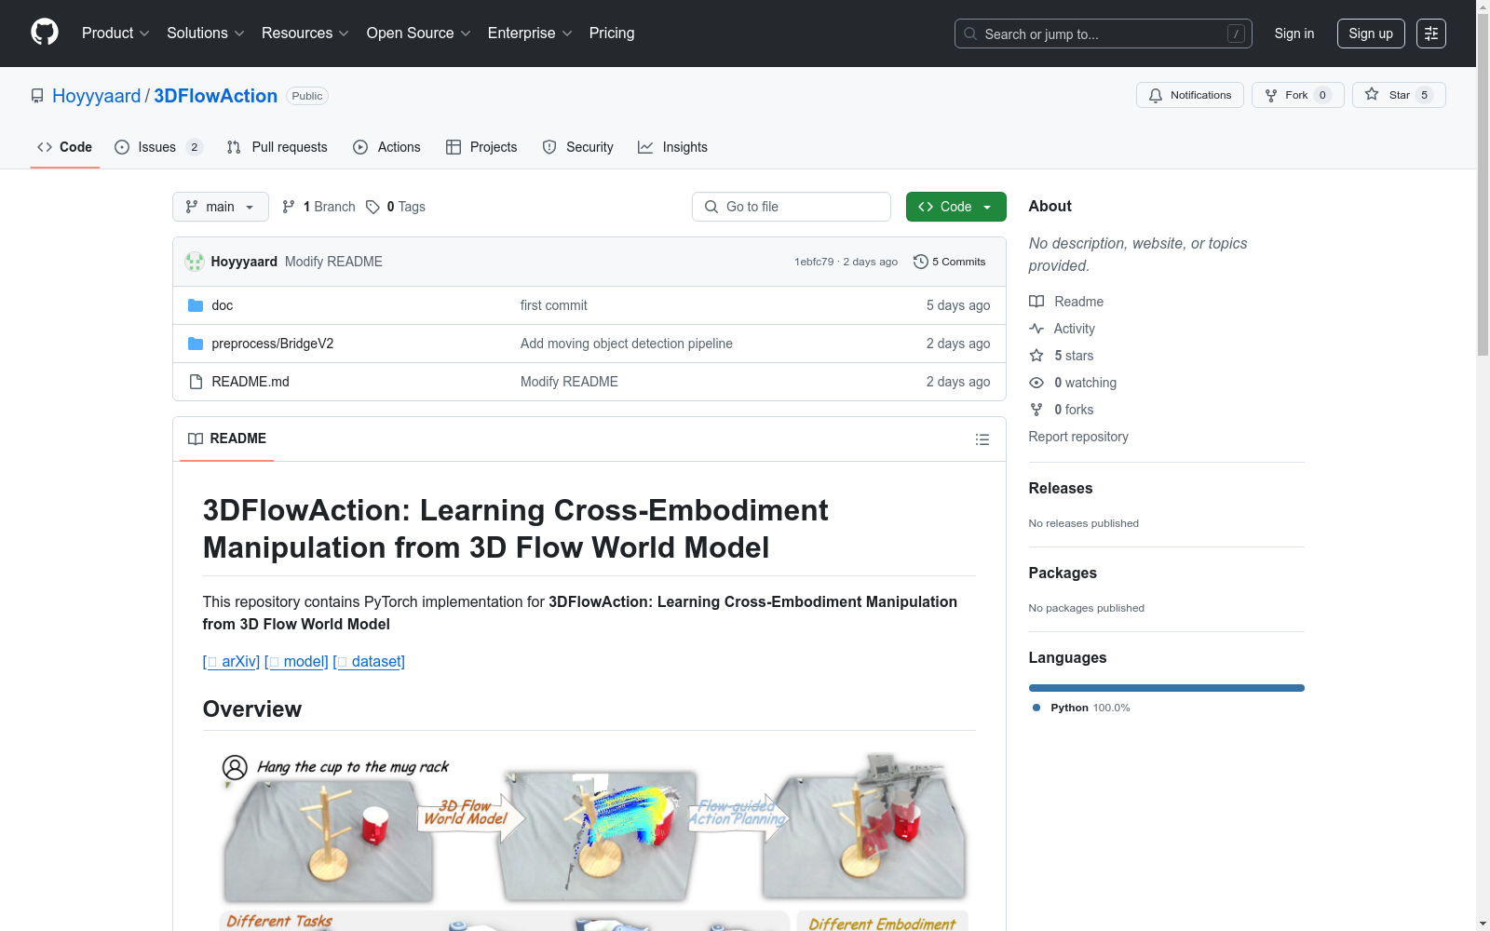
Task: Click the Hoyyyaard avatar in commit row
Action: (x=195, y=262)
